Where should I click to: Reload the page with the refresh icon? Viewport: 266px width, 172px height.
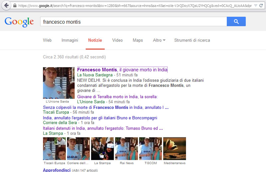(261, 6)
